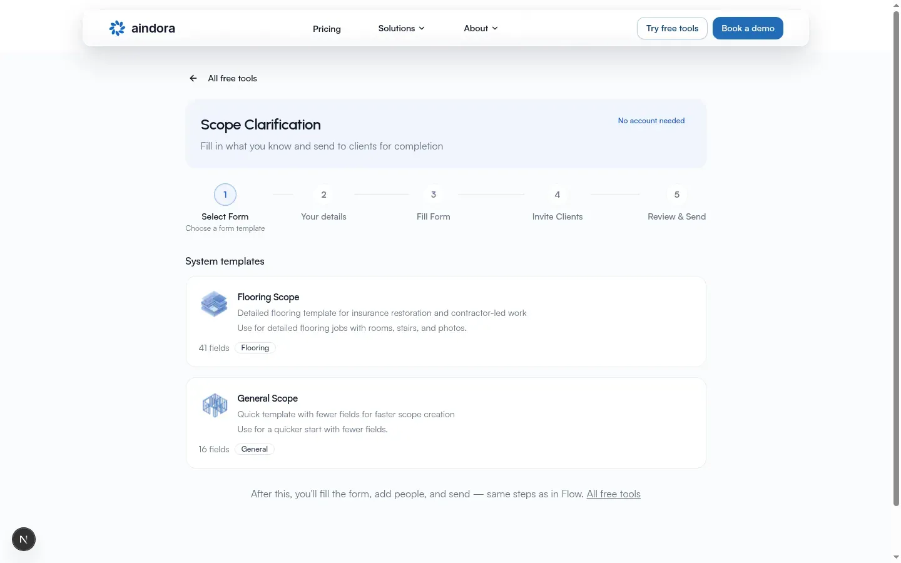
Task: Click "Detailed flooring template for insurance" description
Action: [382, 313]
